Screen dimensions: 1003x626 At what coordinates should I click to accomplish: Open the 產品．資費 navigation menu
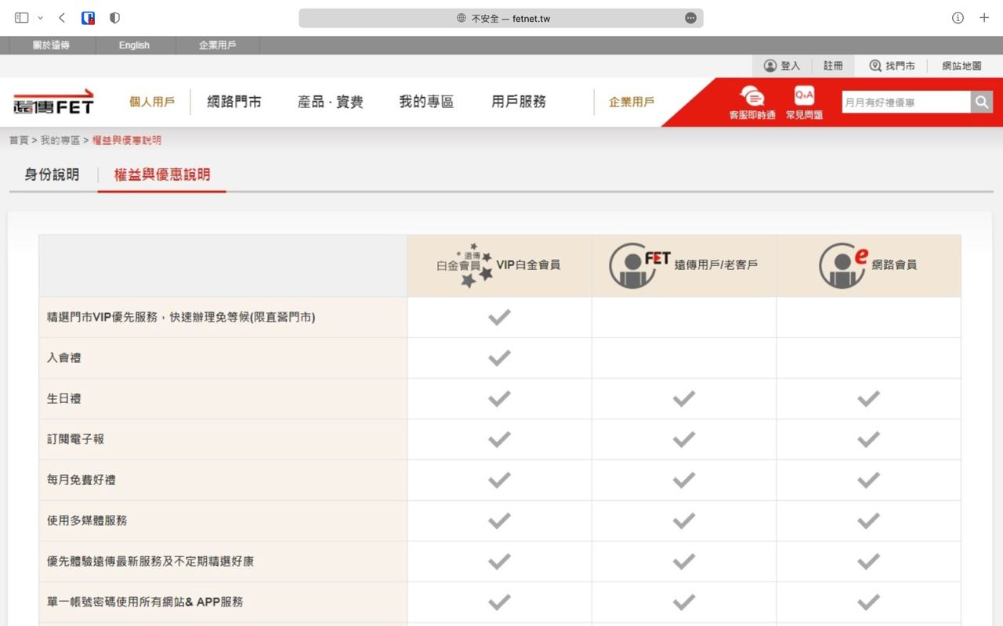(x=330, y=102)
